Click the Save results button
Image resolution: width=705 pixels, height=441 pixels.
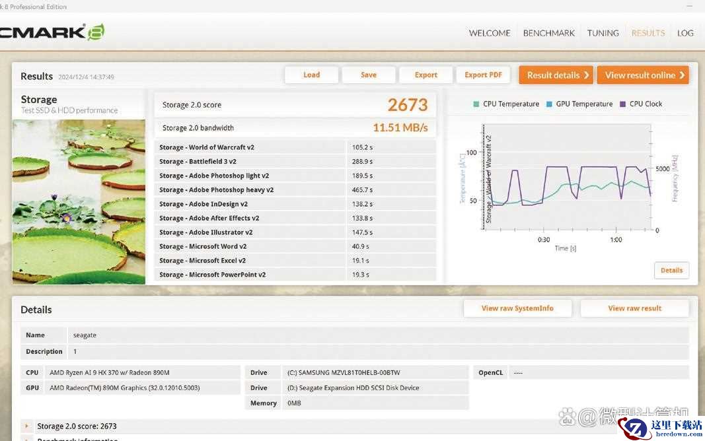(x=369, y=75)
